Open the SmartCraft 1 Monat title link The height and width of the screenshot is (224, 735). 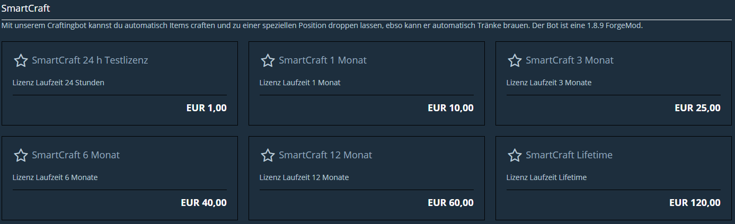[x=323, y=60]
